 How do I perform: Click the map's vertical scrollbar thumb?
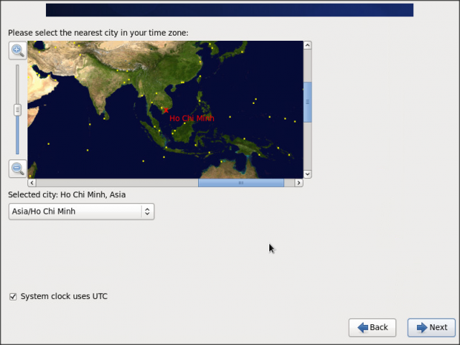307,101
